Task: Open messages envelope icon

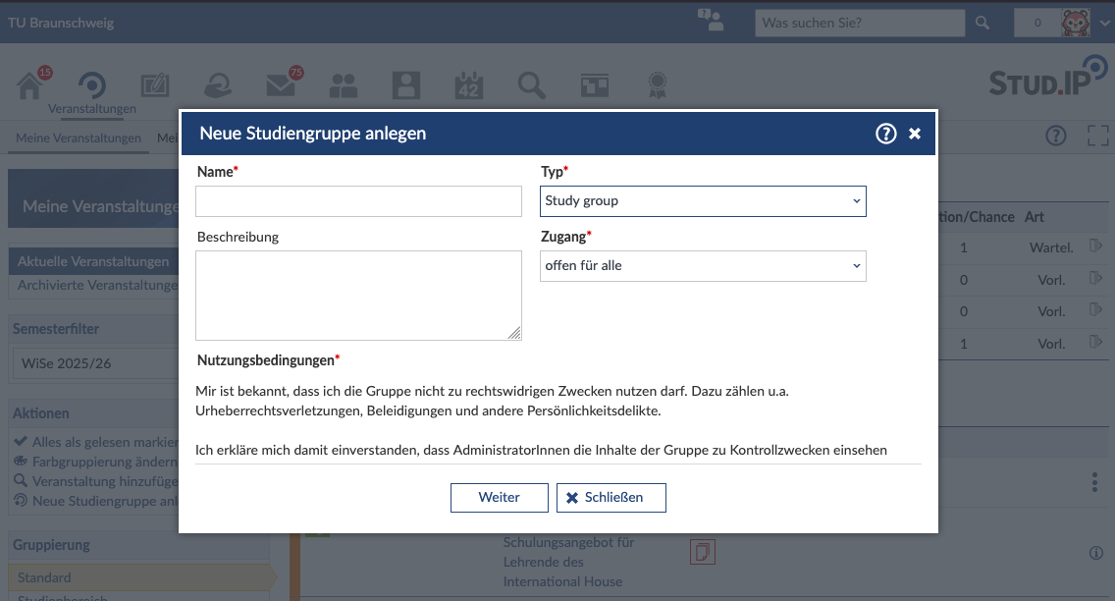Action: 280,86
